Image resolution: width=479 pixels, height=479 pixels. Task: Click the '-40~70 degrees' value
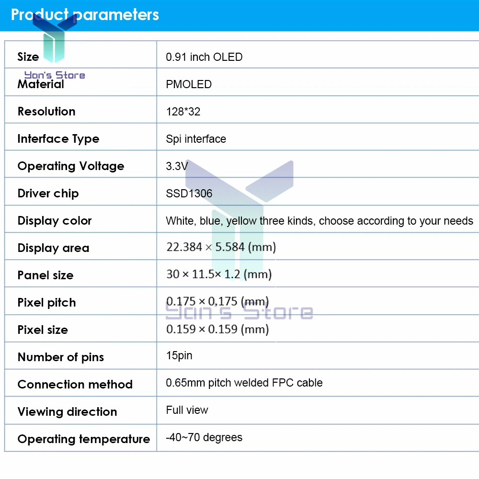coord(204,438)
